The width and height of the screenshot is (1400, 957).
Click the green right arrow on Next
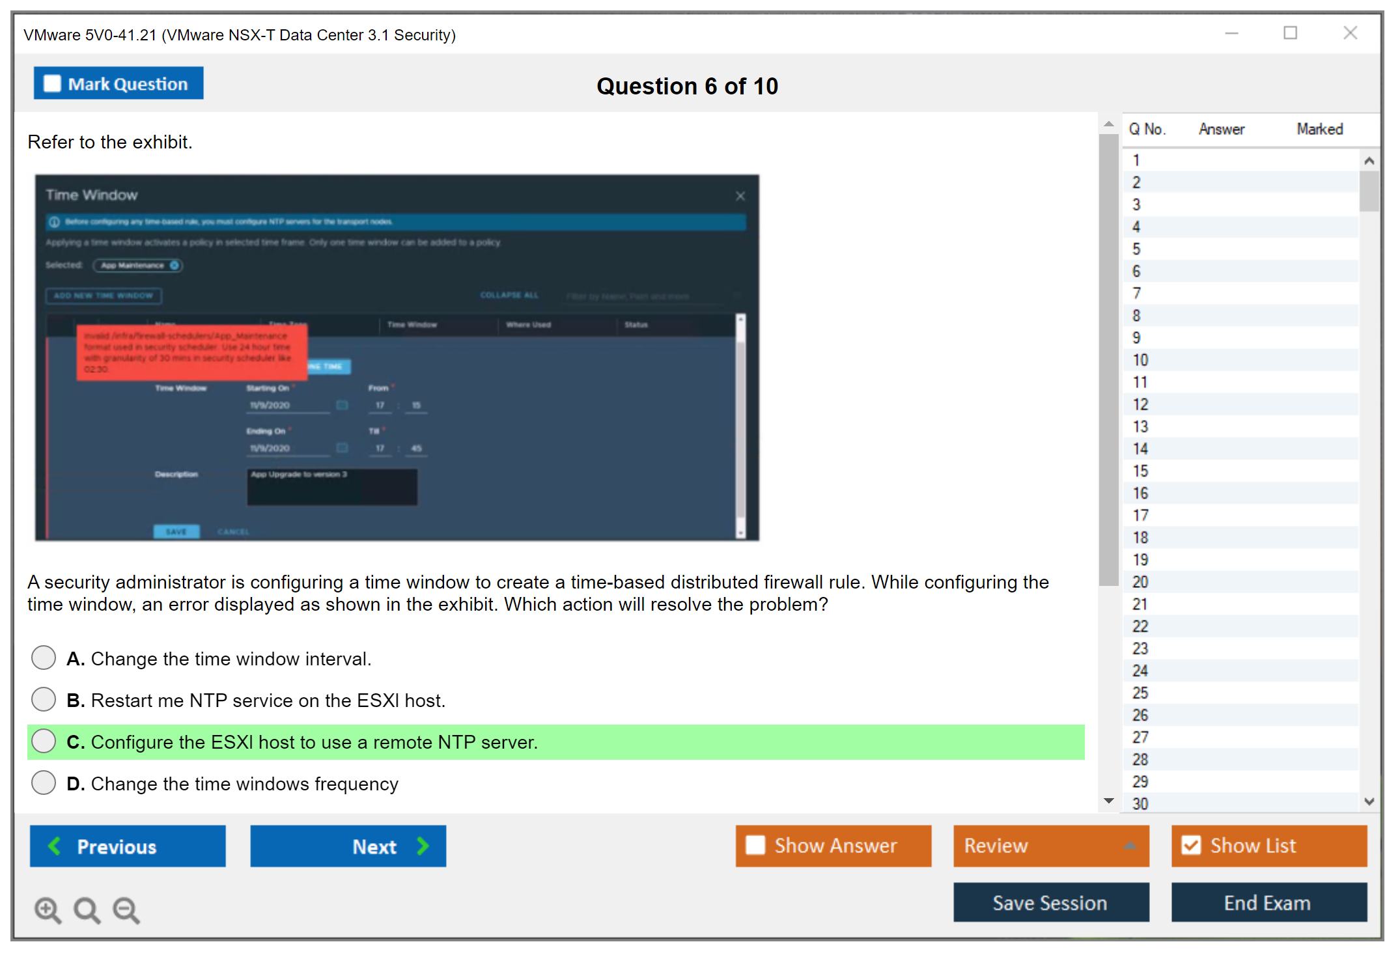[x=423, y=846]
